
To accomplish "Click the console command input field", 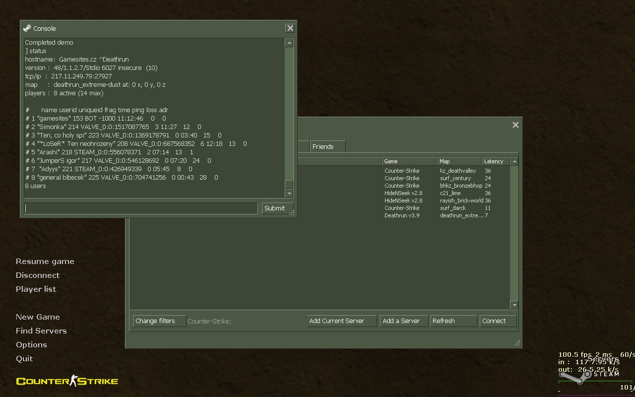I will 141,208.
